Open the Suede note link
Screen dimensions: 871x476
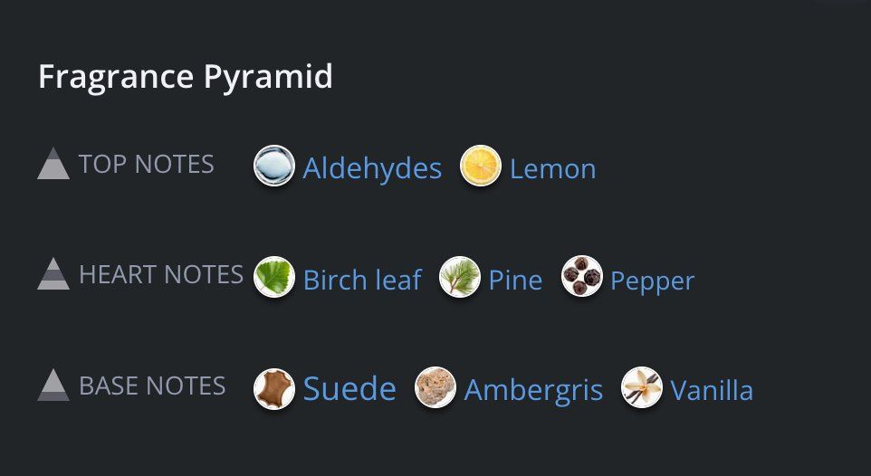click(350, 388)
